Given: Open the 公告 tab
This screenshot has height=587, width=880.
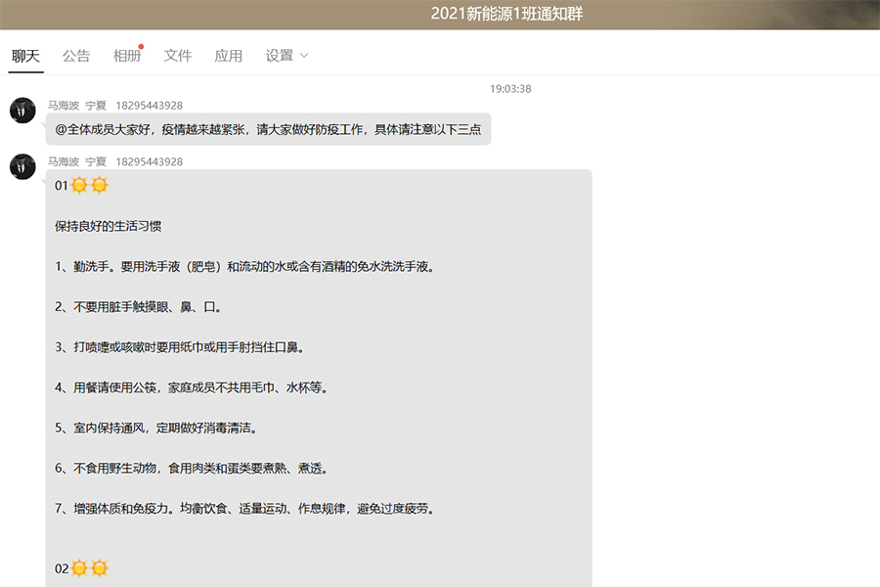Looking at the screenshot, I should pyautogui.click(x=76, y=56).
